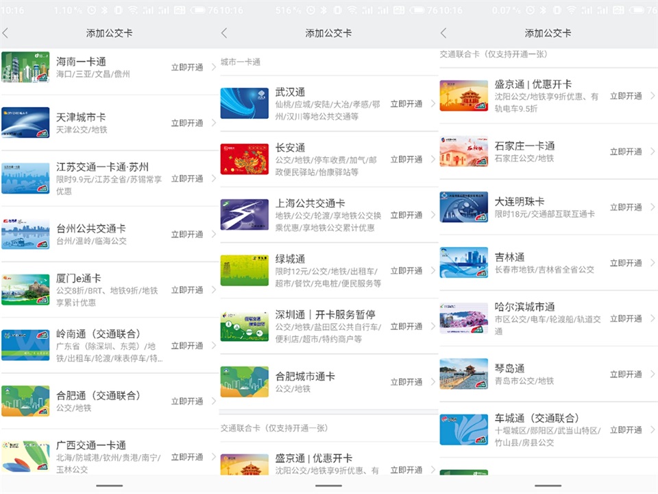This screenshot has width=658, height=494.
Task: Tap the 哈尔滨城市通 card image
Action: click(464, 318)
